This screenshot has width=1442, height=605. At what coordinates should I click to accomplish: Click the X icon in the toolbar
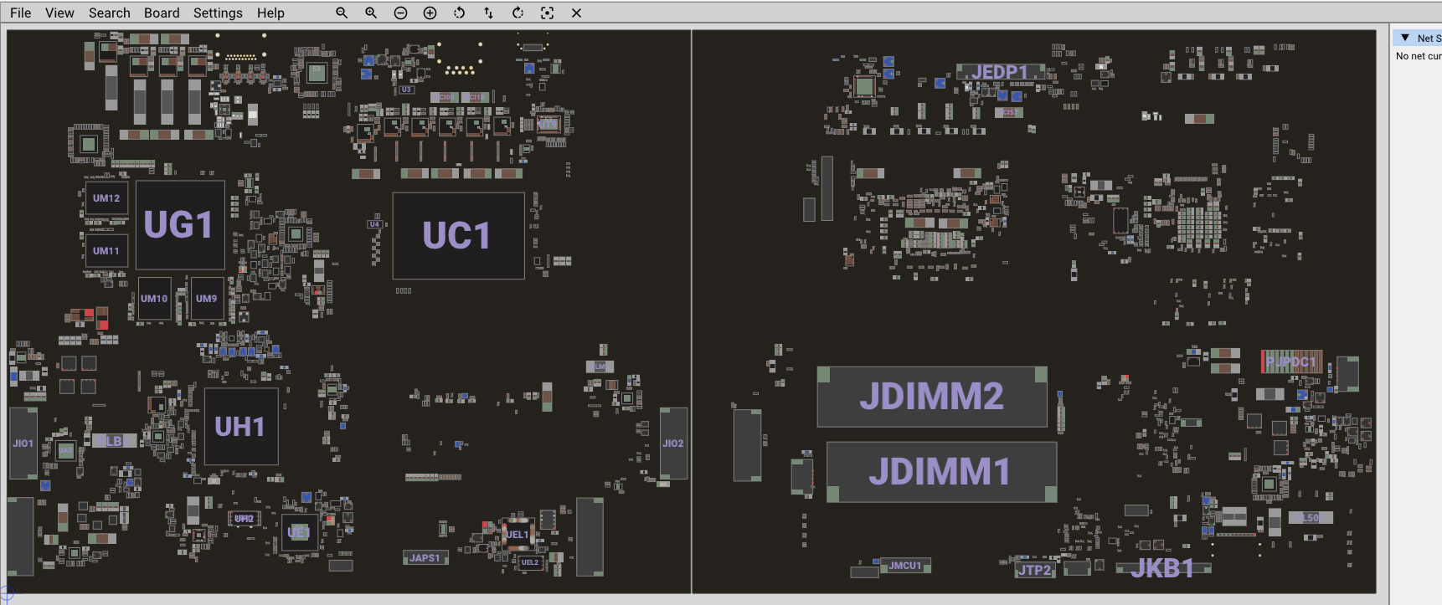click(576, 13)
